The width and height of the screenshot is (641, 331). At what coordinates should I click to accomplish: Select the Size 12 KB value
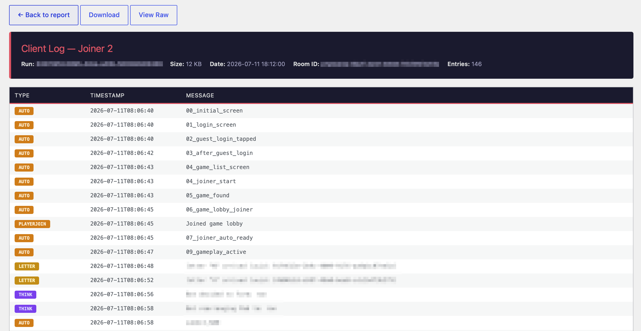pos(194,64)
